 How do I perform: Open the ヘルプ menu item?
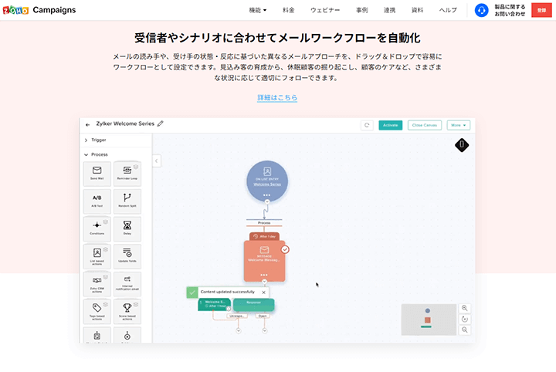pos(448,10)
